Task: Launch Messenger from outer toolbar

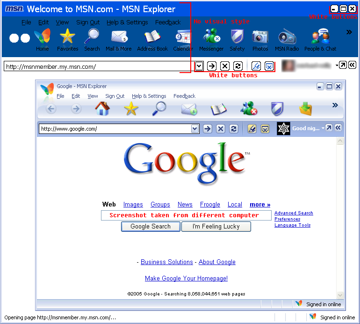Action: pos(211,39)
